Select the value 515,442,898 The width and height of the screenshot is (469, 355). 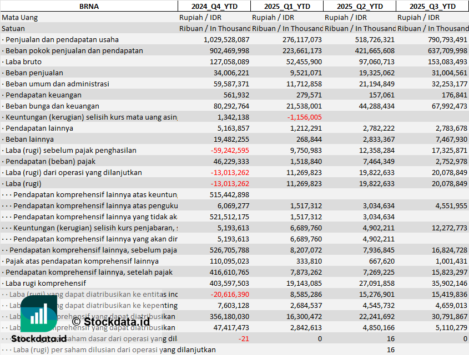229,194
